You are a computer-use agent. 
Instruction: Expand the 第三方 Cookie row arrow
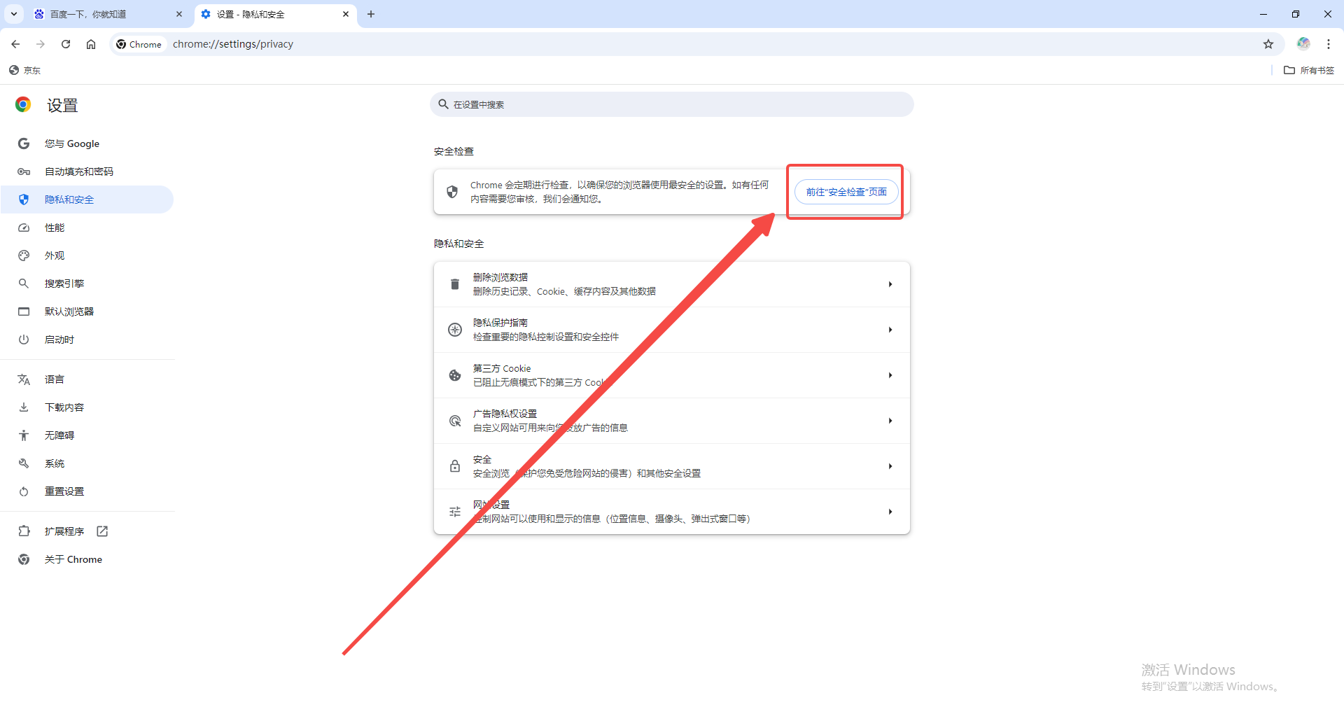point(890,375)
